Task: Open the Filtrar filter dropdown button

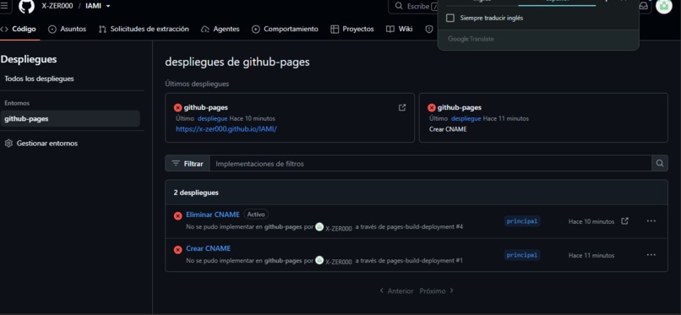Action: (188, 164)
